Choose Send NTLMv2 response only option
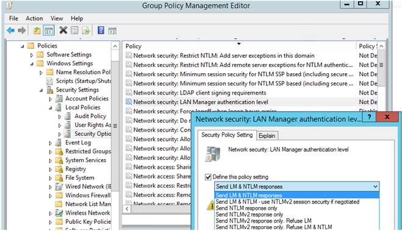The height and width of the screenshot is (231, 402). tap(297, 215)
